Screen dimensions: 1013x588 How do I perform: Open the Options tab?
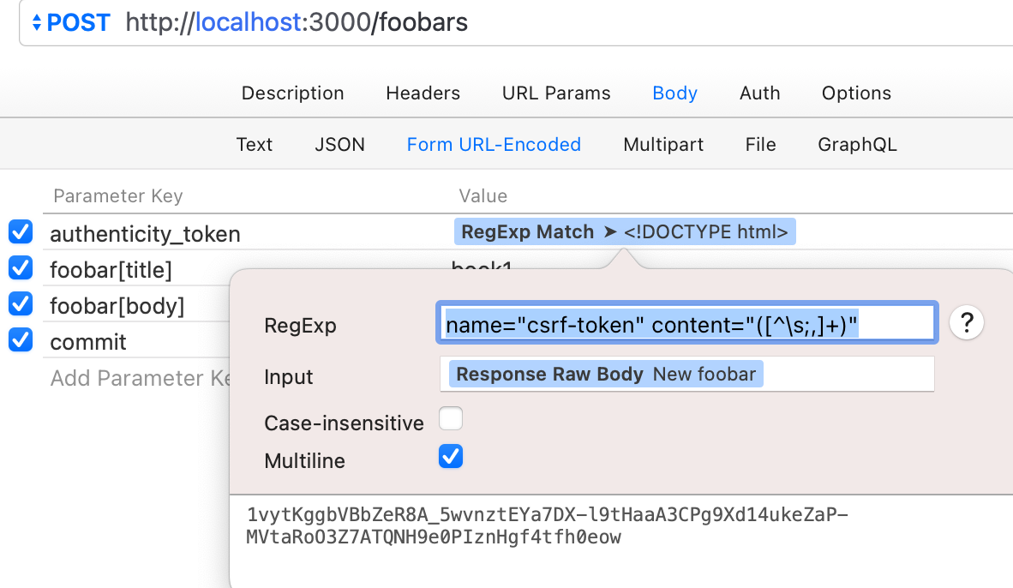[856, 93]
